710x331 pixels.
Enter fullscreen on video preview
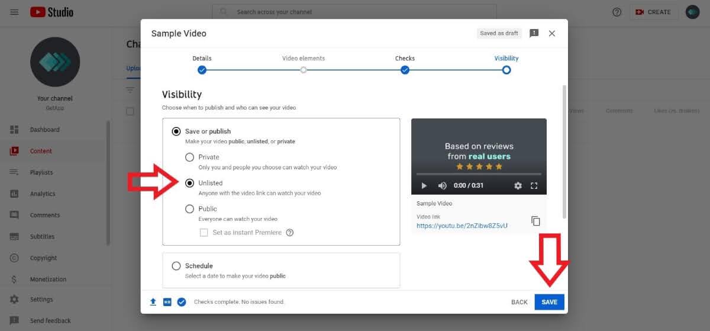pyautogui.click(x=534, y=185)
